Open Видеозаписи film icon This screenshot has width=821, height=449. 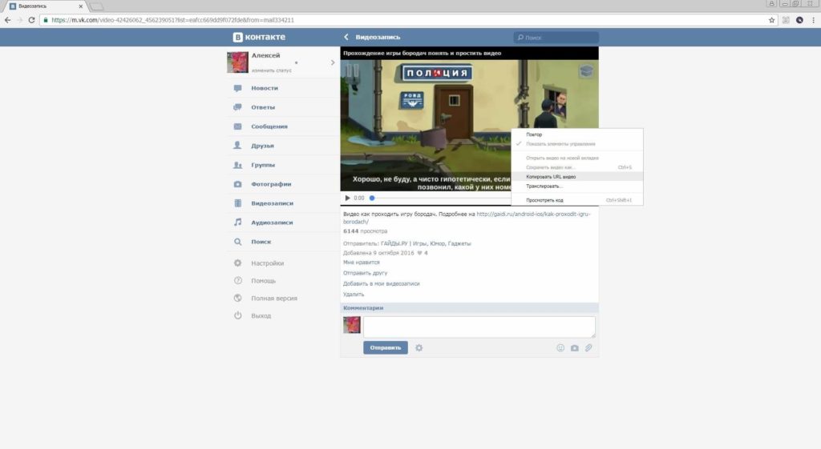[x=237, y=203]
